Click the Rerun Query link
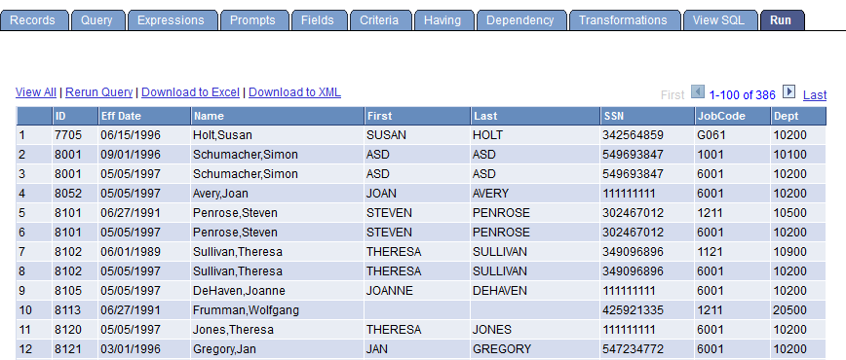This screenshot has height=360, width=846. click(98, 92)
